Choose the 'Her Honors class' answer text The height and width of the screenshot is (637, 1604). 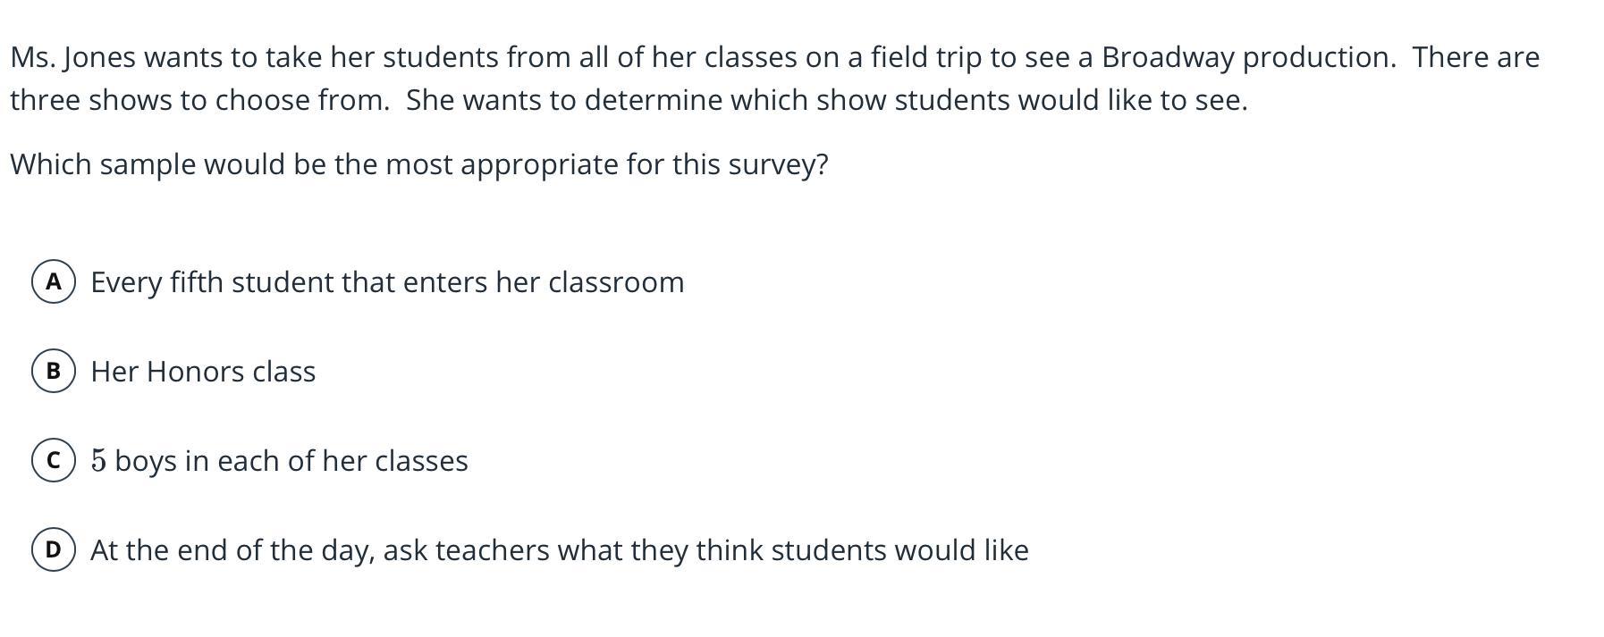(203, 372)
